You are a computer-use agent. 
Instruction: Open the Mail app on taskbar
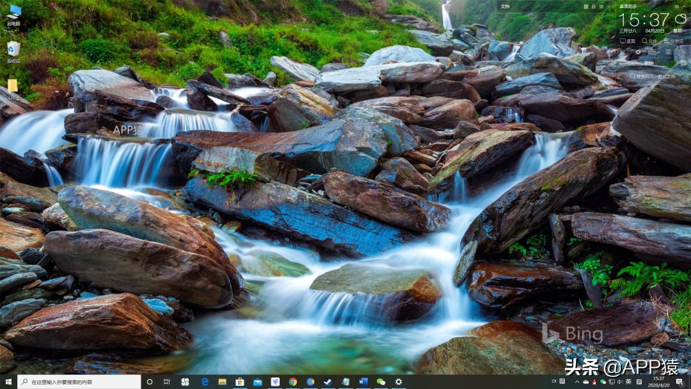pyautogui.click(x=257, y=382)
